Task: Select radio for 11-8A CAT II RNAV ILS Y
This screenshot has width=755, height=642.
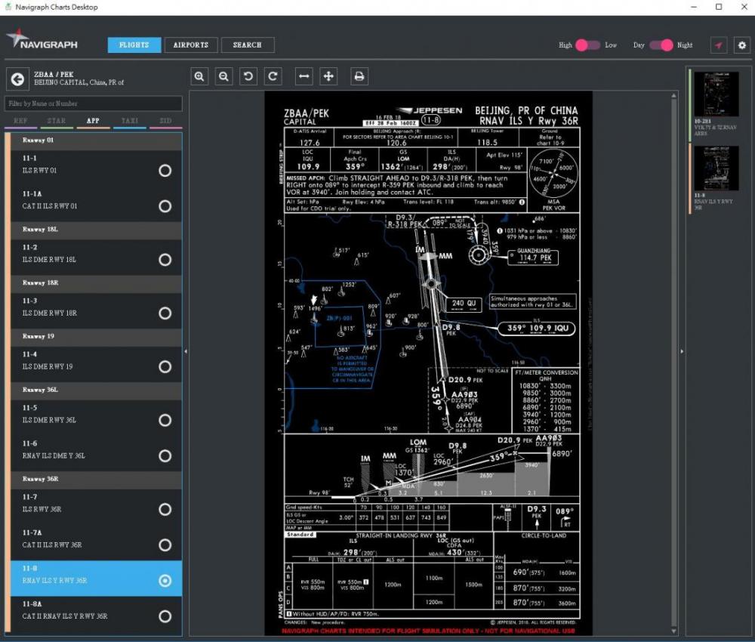Action: (165, 616)
